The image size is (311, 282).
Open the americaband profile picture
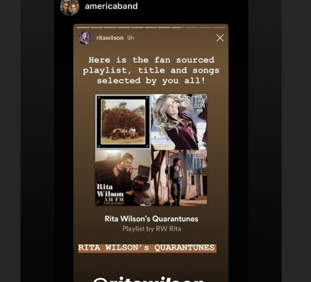69,7
